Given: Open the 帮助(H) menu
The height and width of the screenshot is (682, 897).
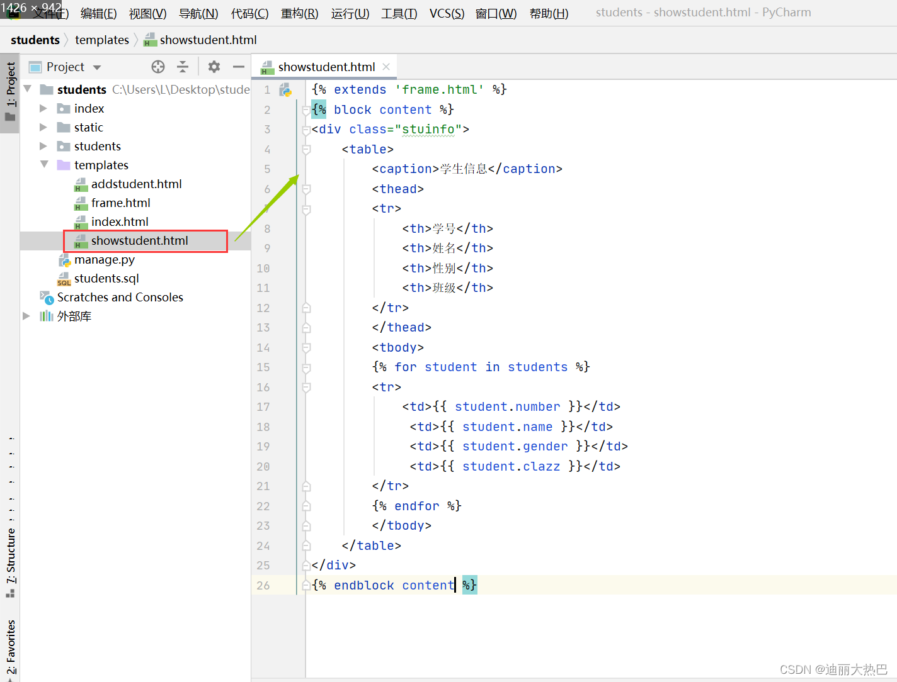Looking at the screenshot, I should click(549, 13).
